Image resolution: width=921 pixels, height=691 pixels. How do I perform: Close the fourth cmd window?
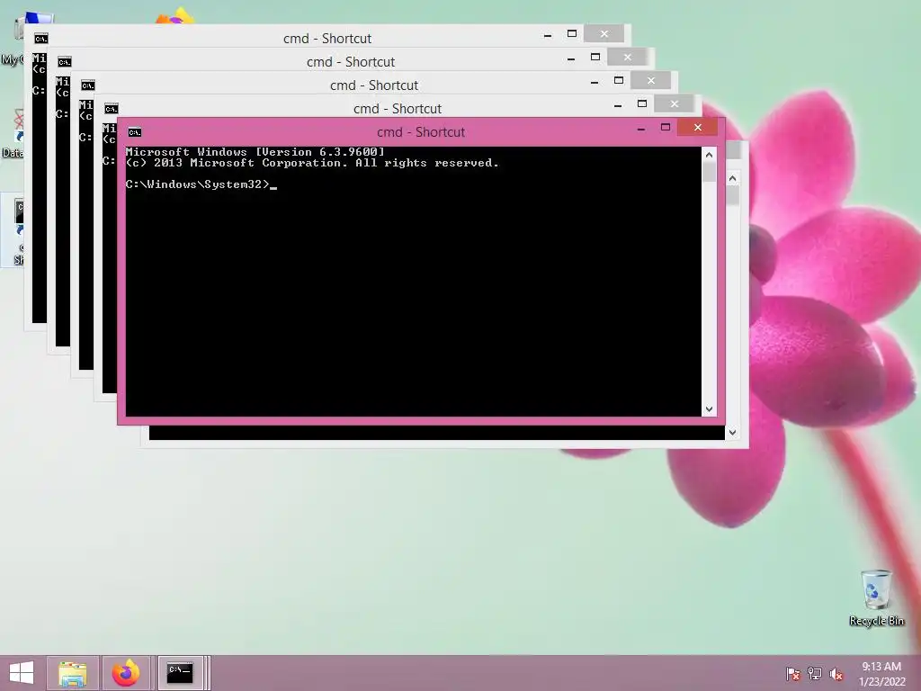[x=675, y=104]
